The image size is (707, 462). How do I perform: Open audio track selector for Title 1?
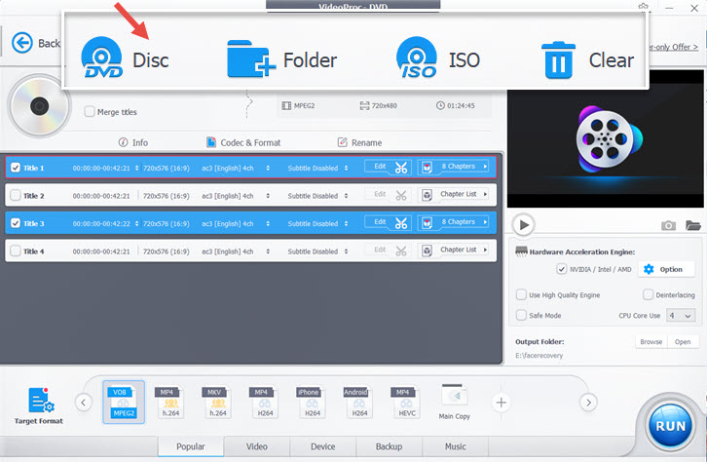pyautogui.click(x=268, y=168)
